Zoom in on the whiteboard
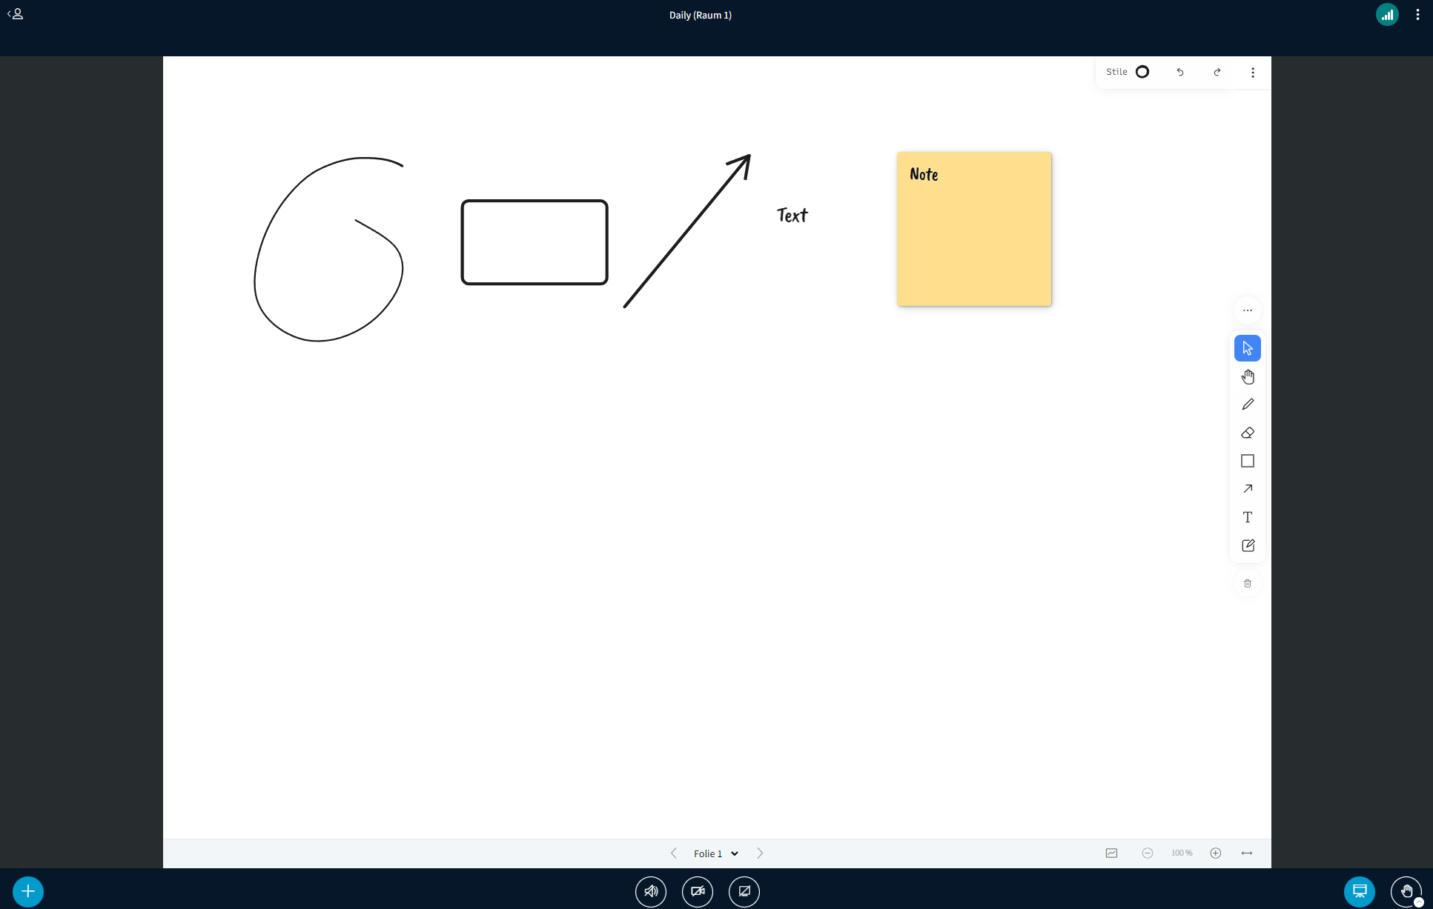Image resolution: width=1433 pixels, height=909 pixels. click(x=1216, y=853)
